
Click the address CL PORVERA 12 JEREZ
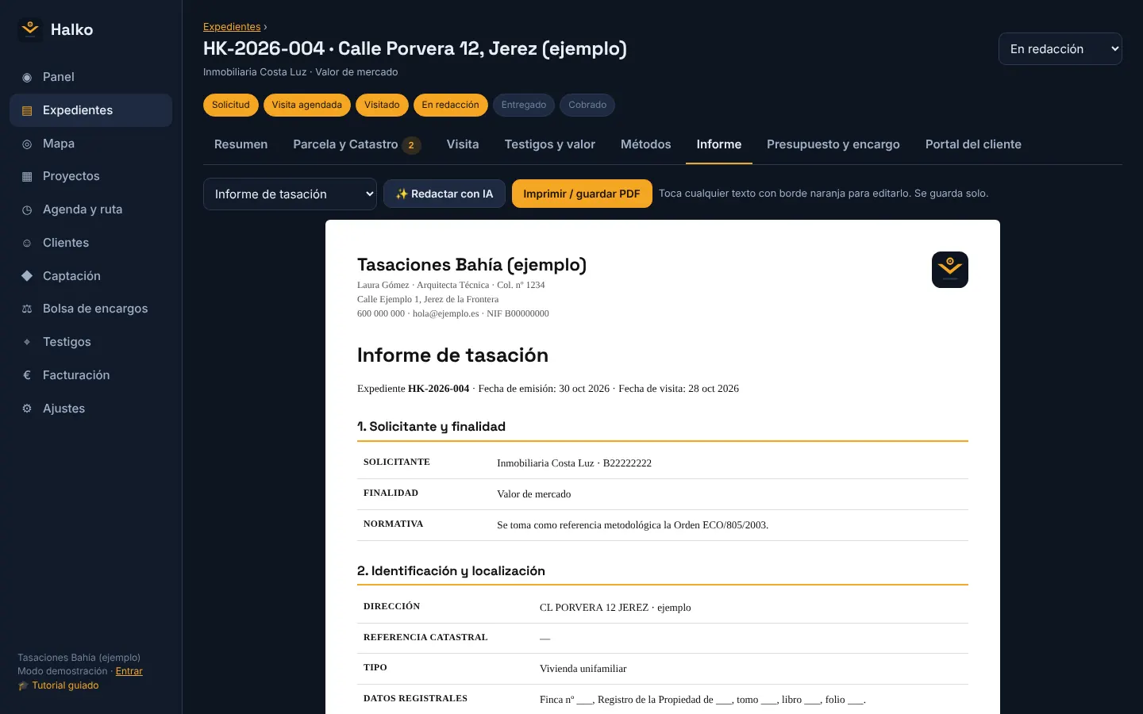pyautogui.click(x=615, y=608)
